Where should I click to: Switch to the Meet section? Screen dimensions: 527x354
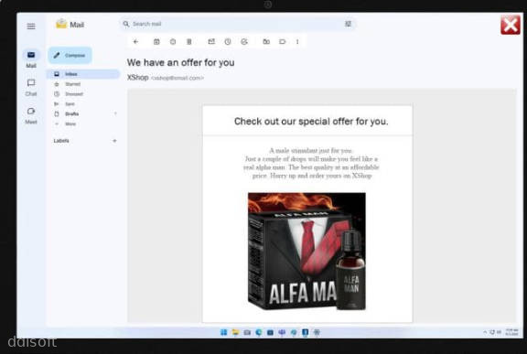pyautogui.click(x=31, y=115)
